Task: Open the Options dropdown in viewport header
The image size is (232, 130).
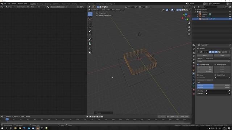Action: point(187,7)
